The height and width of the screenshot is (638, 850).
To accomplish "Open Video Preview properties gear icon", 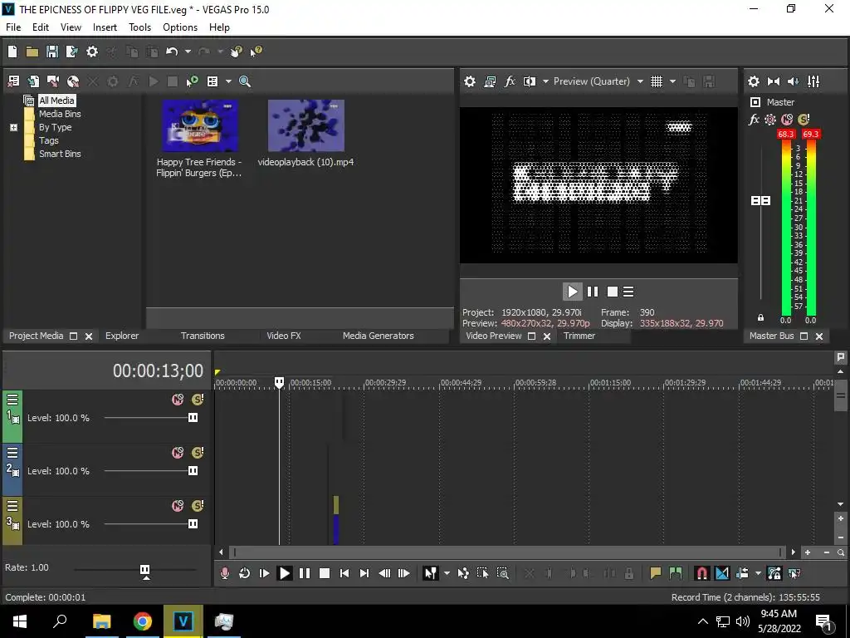I will [470, 81].
